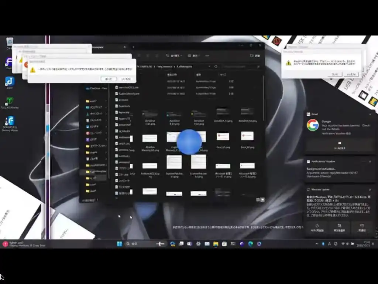Click はい in the Windows Defender dialog

click(x=335, y=74)
